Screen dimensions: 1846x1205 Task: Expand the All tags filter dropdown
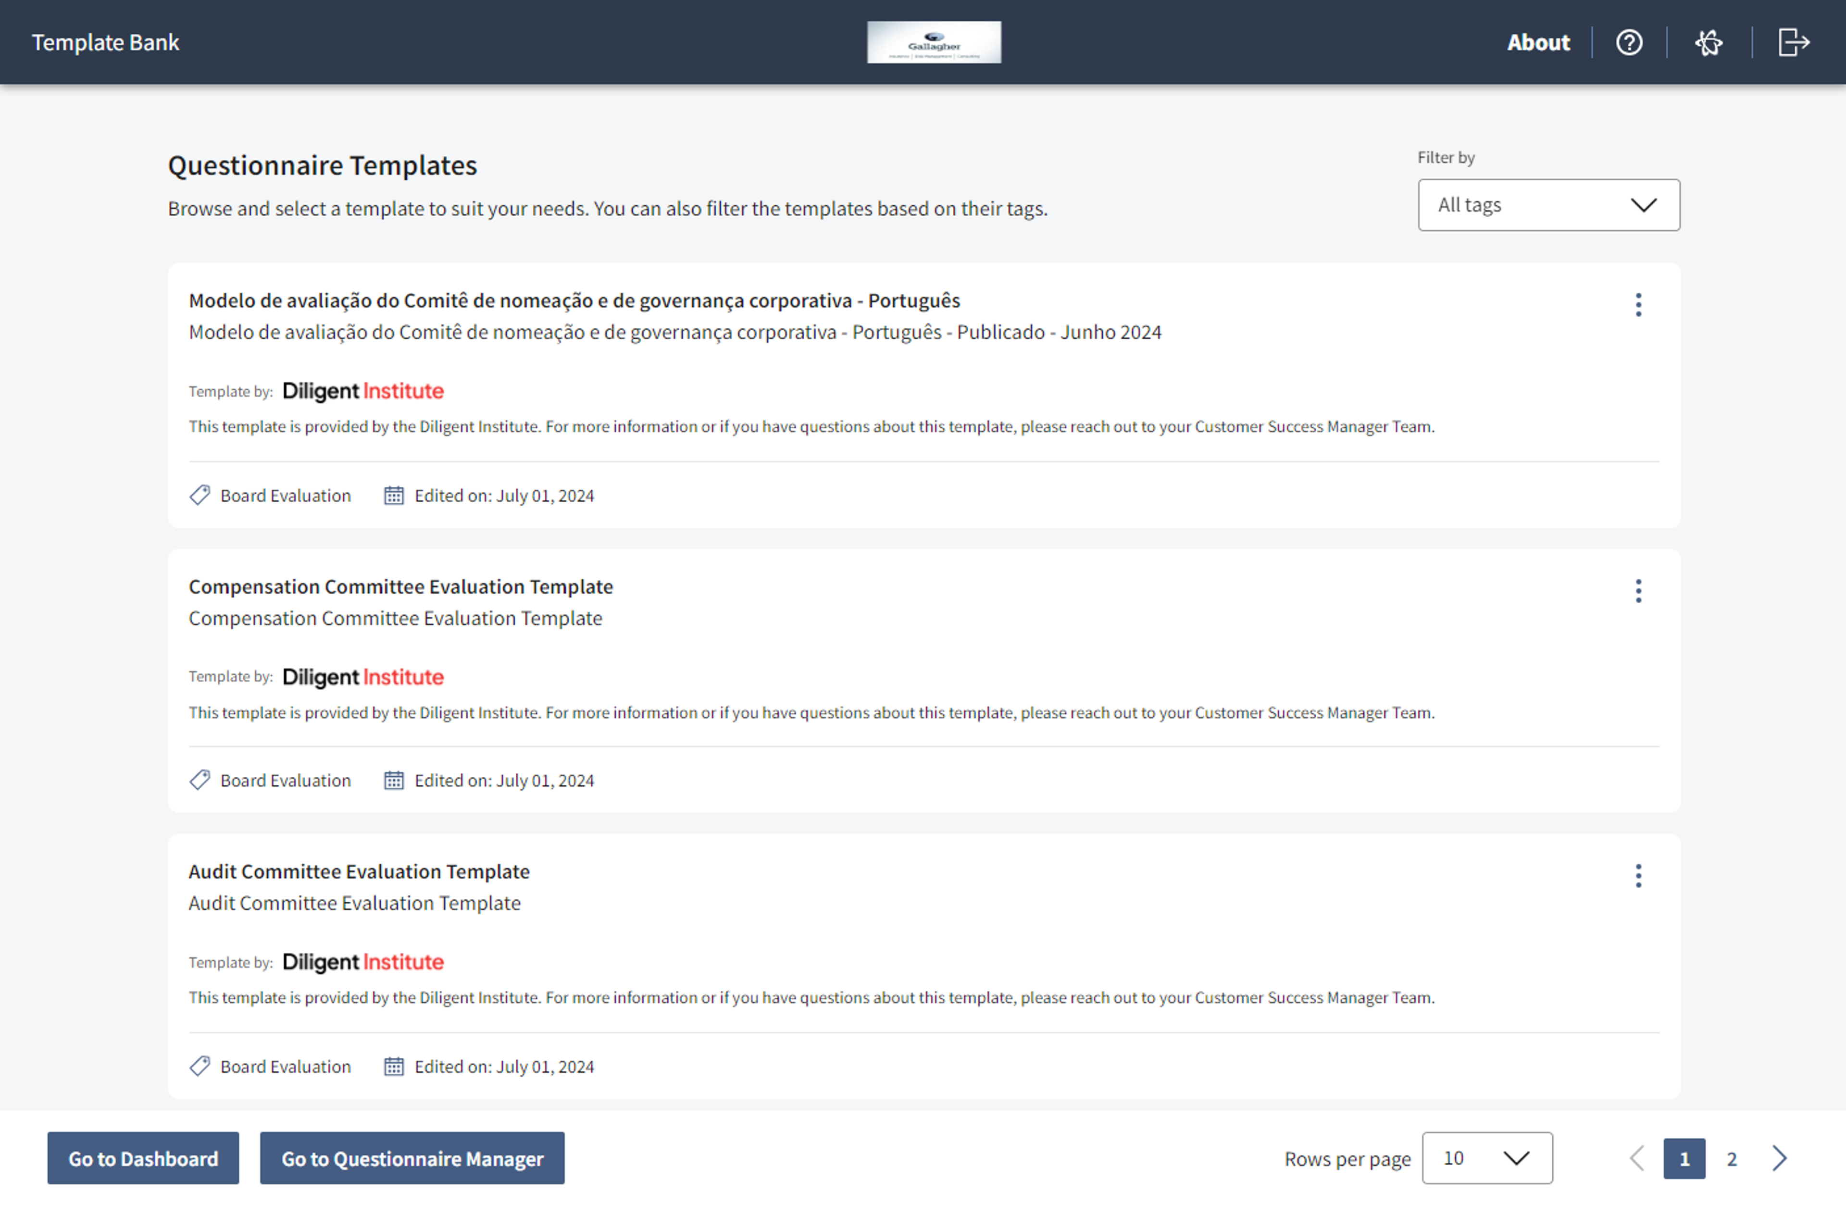(x=1548, y=205)
